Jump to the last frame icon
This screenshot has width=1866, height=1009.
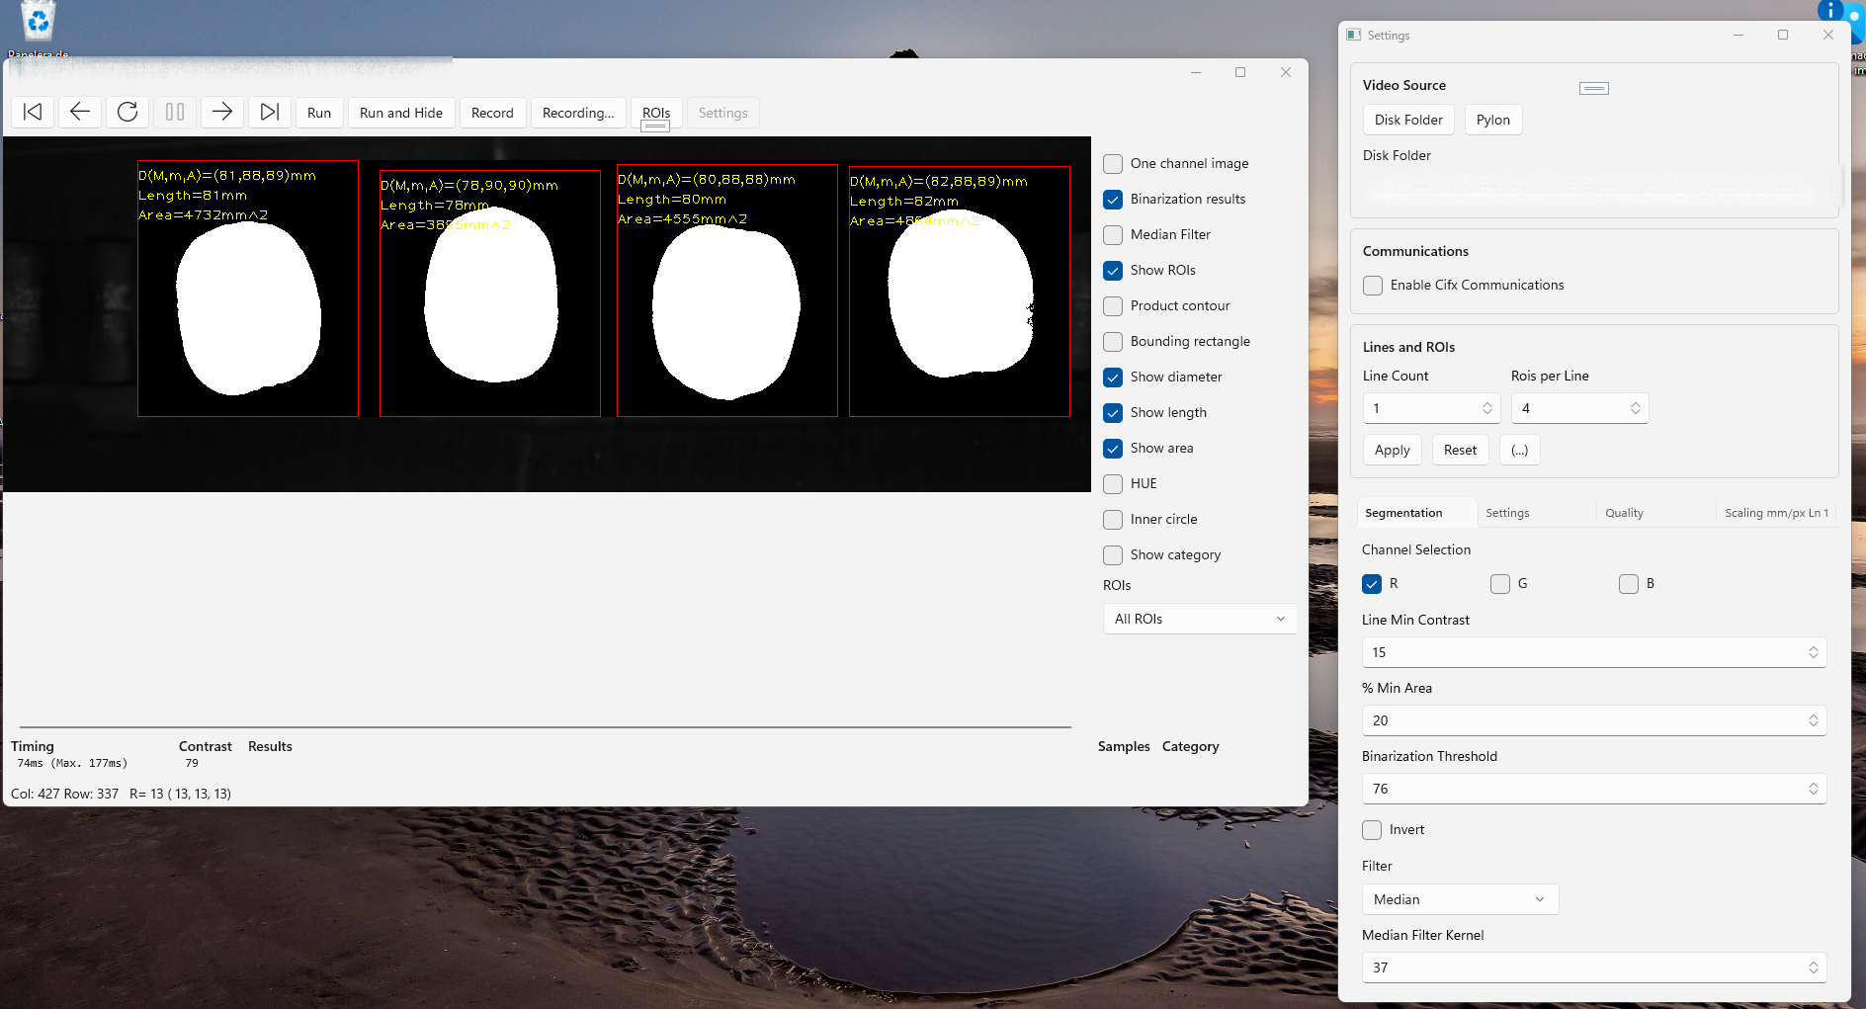click(270, 113)
